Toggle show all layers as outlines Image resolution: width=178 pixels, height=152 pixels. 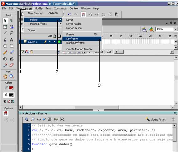click(x=59, y=36)
